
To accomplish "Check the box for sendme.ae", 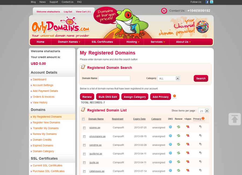I will coord(84,145).
